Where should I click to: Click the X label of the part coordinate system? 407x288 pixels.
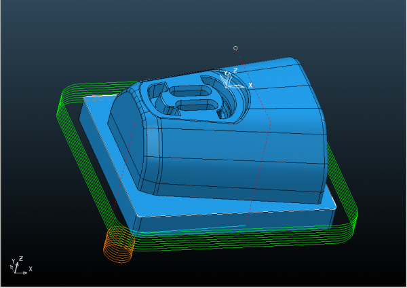(x=250, y=85)
